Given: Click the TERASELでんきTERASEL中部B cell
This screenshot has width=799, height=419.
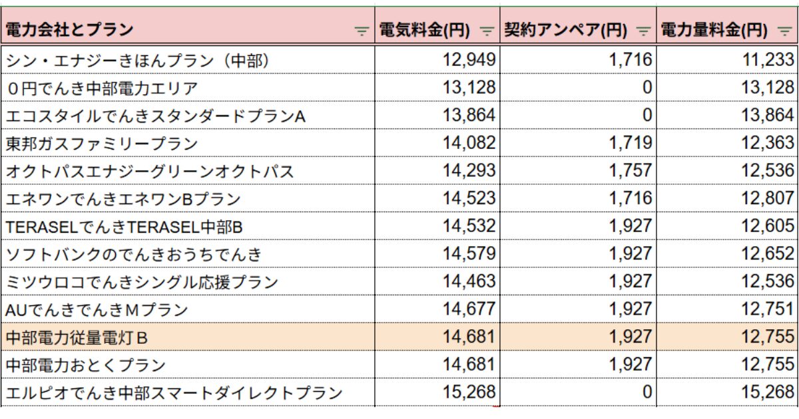Looking at the screenshot, I should (x=187, y=226).
